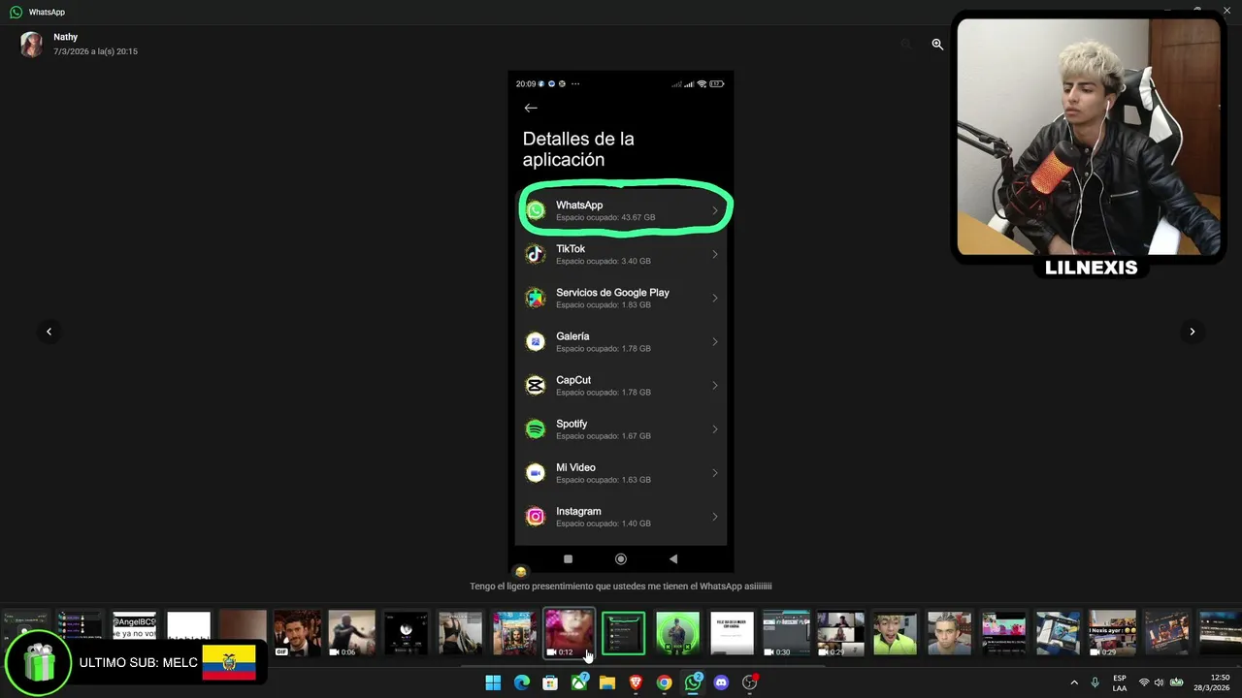Screen dimensions: 1242x698
Task: Open File Explorer from taskbar
Action: pyautogui.click(x=606, y=682)
